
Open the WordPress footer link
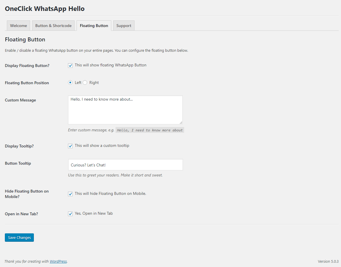coord(58,261)
